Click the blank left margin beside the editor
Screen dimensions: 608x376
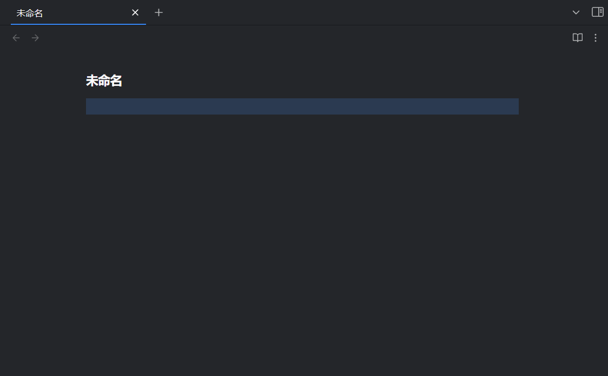coord(43,189)
